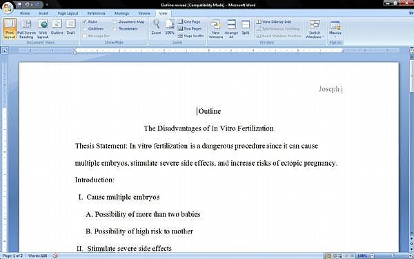Open Quick Access Toolbar customize arrow

(47, 5)
